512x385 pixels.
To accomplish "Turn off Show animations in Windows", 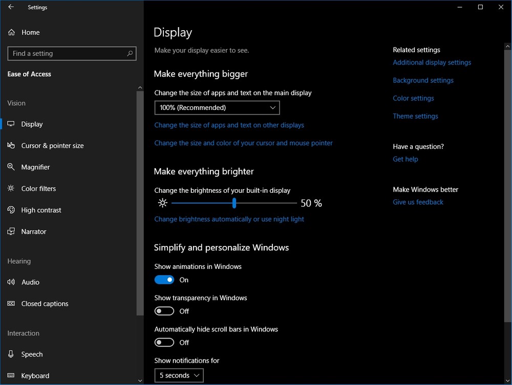I will click(164, 280).
